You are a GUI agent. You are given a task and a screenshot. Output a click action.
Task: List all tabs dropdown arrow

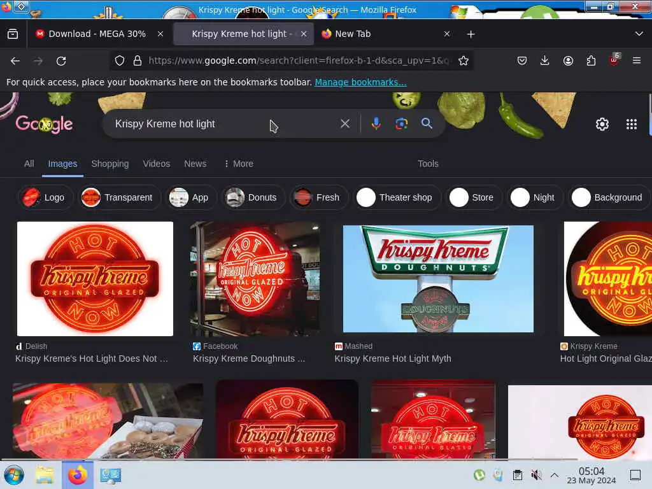(639, 34)
